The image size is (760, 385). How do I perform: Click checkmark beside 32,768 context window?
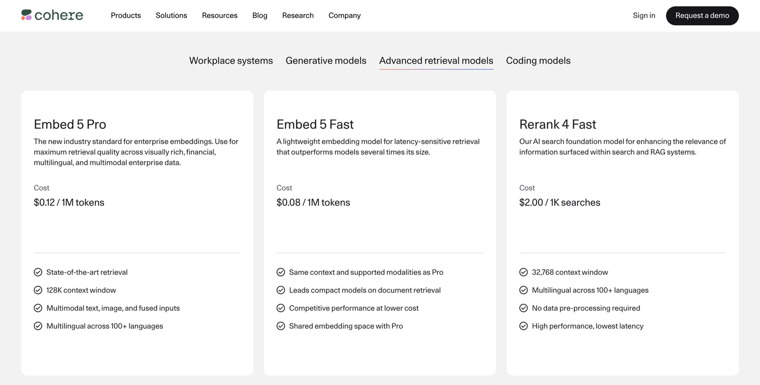[523, 272]
